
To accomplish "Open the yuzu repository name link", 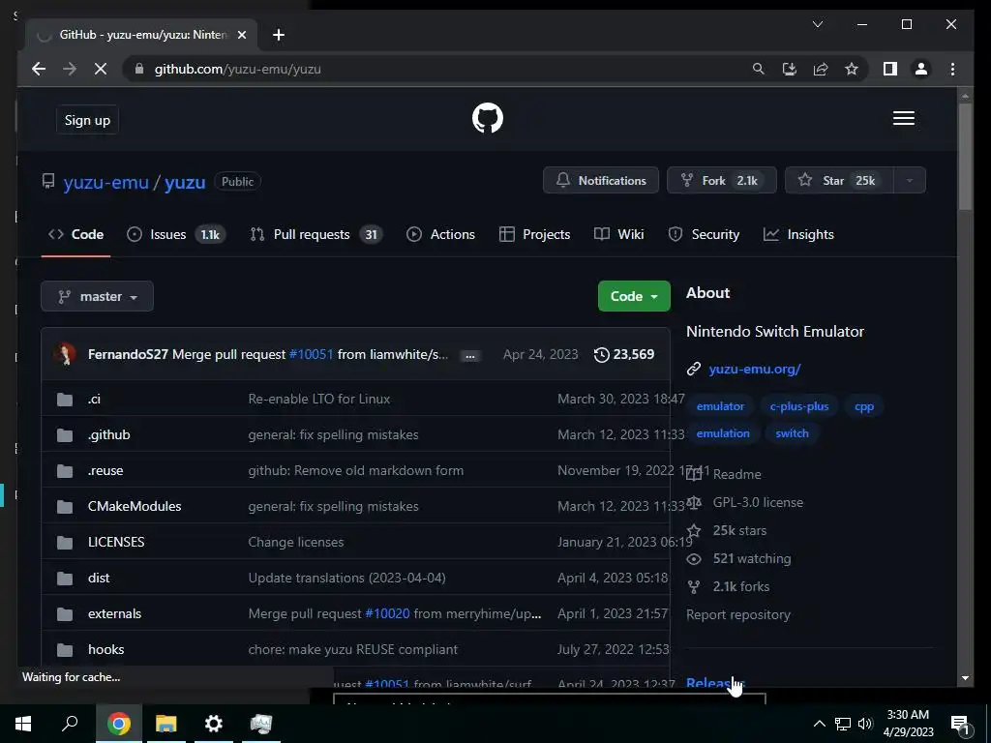I will click(185, 182).
